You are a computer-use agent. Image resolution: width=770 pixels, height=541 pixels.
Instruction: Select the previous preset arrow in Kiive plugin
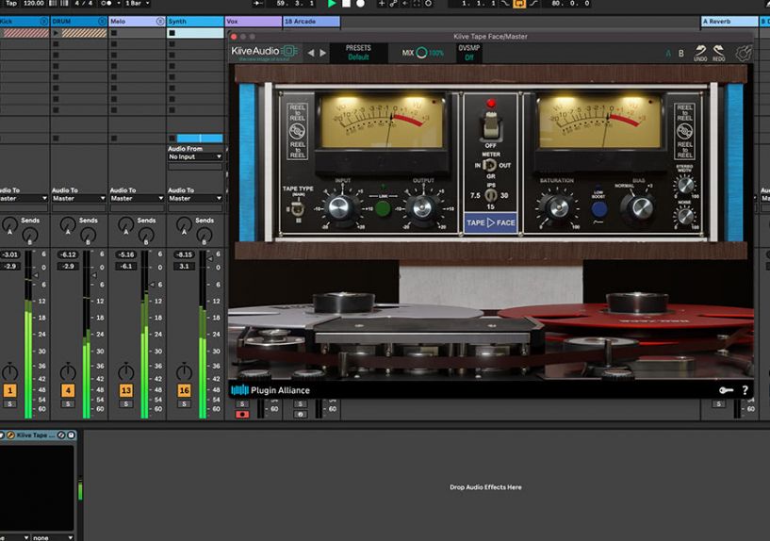[311, 53]
